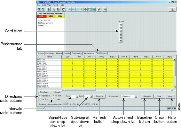Select port 01 on the DS3XM card
Screen dimensions: 181x128
coord(121,25)
